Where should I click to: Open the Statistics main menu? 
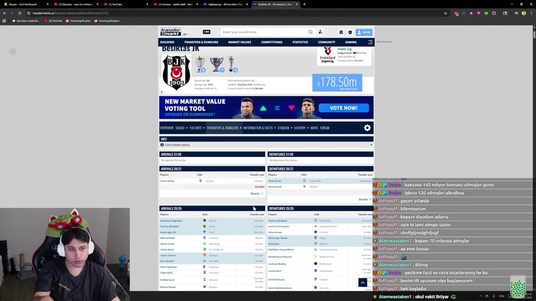[x=300, y=42]
